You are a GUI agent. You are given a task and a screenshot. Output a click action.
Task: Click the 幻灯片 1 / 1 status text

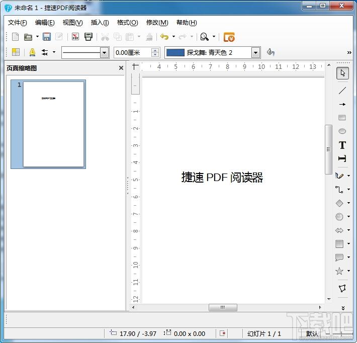click(264, 333)
